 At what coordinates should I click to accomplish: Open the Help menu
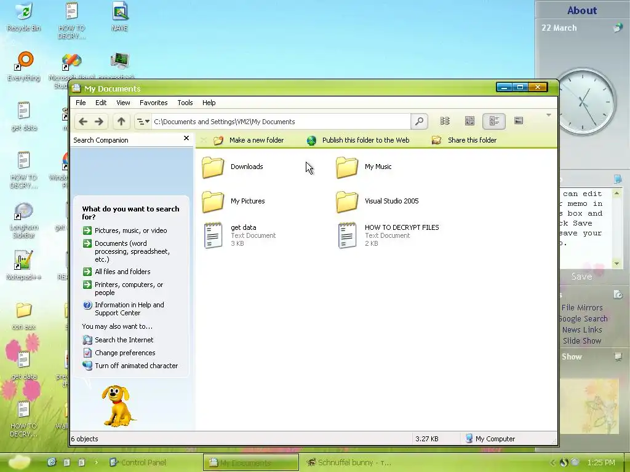[x=209, y=103]
